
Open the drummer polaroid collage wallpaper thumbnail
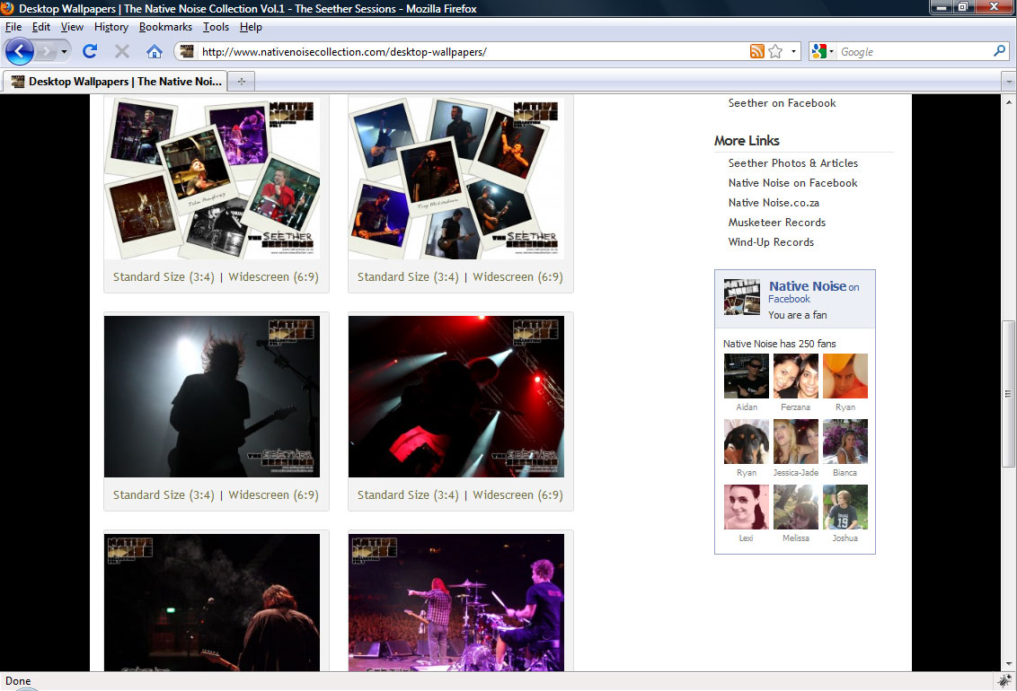[x=212, y=178]
